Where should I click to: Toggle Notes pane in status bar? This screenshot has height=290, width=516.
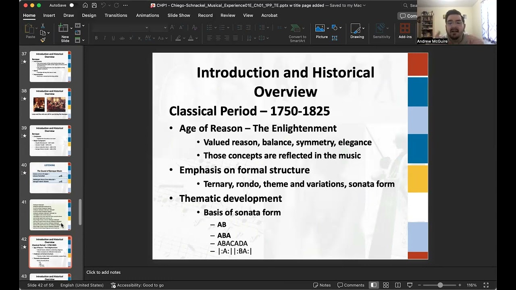pos(322,285)
